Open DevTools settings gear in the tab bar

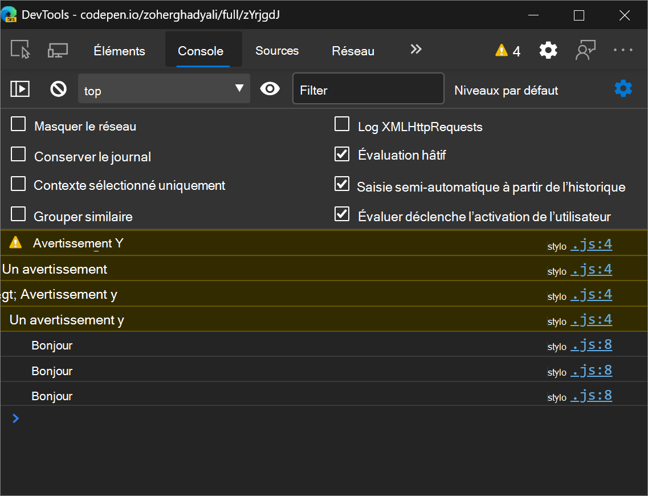[x=548, y=50]
